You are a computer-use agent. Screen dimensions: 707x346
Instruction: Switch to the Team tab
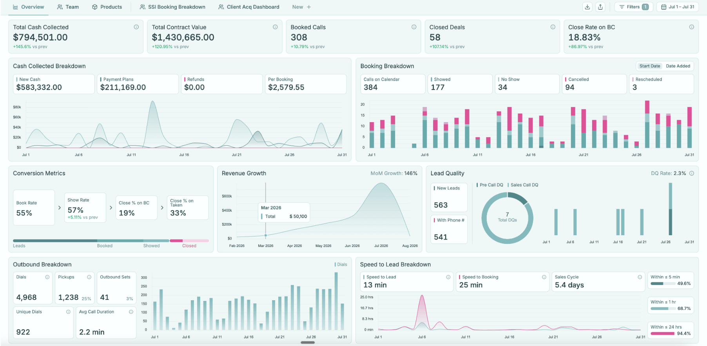pyautogui.click(x=68, y=7)
